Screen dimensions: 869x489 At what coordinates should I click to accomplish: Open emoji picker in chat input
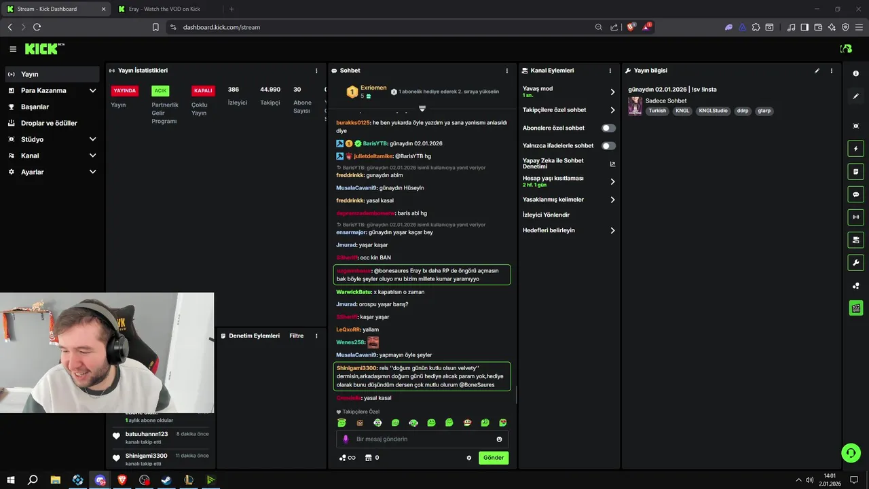pyautogui.click(x=499, y=439)
